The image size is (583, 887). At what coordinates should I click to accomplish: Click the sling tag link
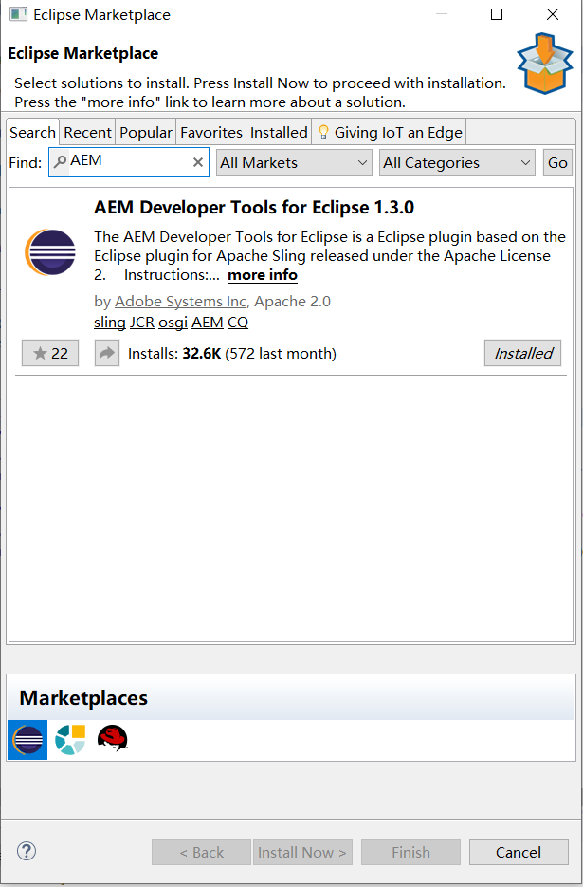point(110,323)
